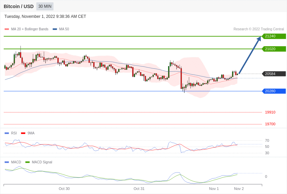Viewport: 287px width, 194px height.
Task: Click the 19700 red support label
Action: tap(270, 124)
